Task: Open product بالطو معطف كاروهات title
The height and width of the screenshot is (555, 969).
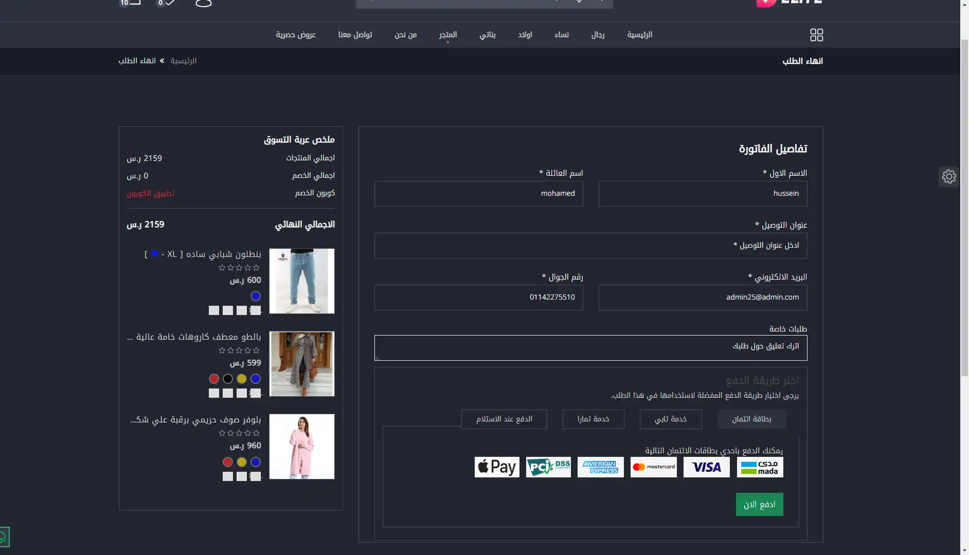Action: tap(194, 337)
